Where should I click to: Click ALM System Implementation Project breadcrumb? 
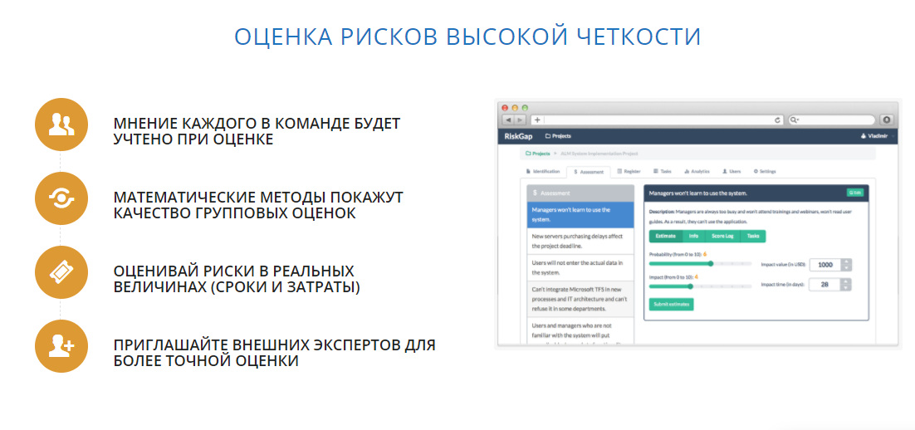(x=599, y=154)
